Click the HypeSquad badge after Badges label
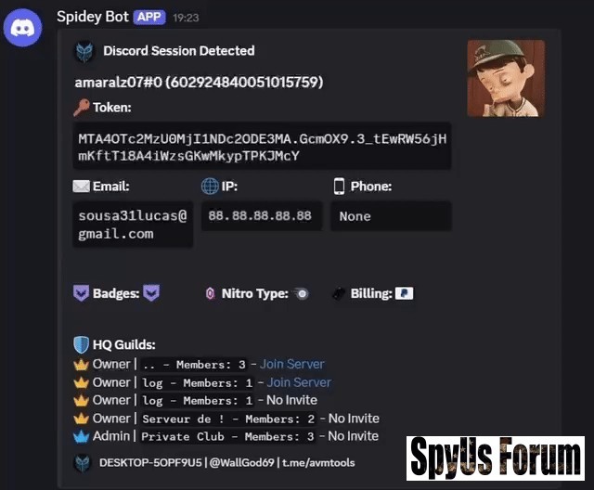Viewport: 594px width, 490px height. (x=151, y=293)
